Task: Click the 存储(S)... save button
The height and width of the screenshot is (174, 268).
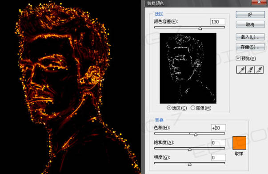Action: [x=250, y=47]
